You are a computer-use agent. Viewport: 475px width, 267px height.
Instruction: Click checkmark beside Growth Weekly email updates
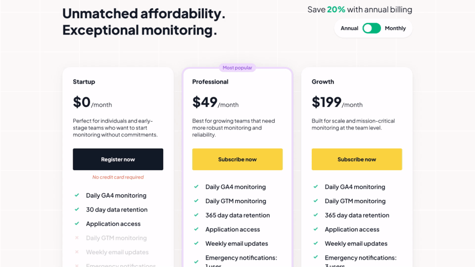[316, 243]
